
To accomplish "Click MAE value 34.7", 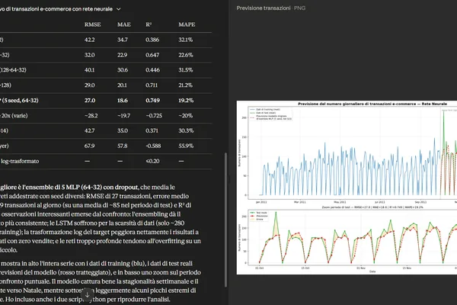I will click(123, 40).
